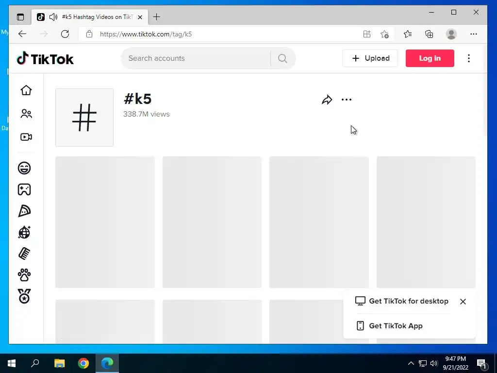
Task: Click the hashtag # thumbnail image
Action: pyautogui.click(x=84, y=118)
